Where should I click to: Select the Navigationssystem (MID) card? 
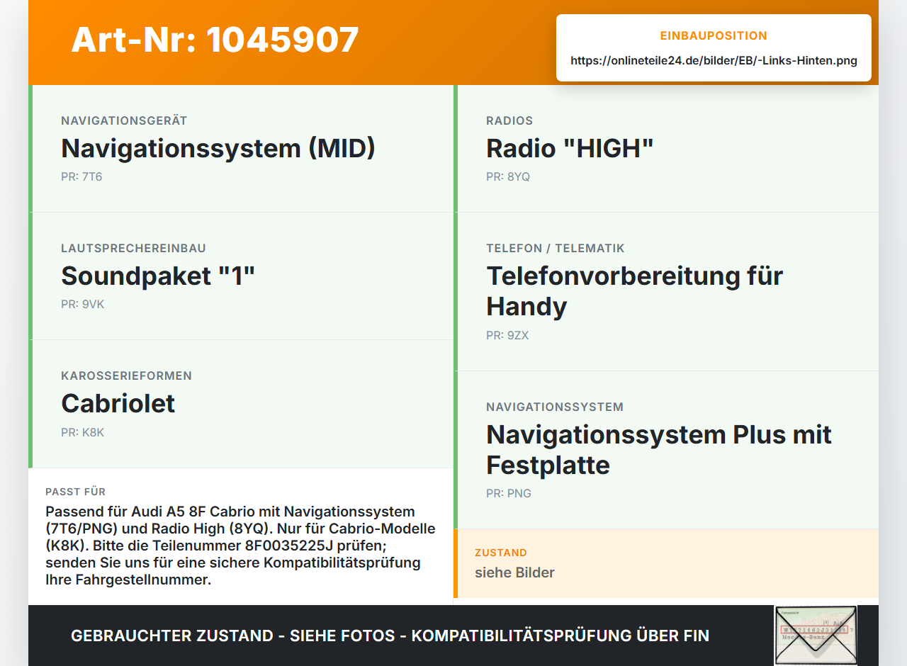pyautogui.click(x=241, y=149)
